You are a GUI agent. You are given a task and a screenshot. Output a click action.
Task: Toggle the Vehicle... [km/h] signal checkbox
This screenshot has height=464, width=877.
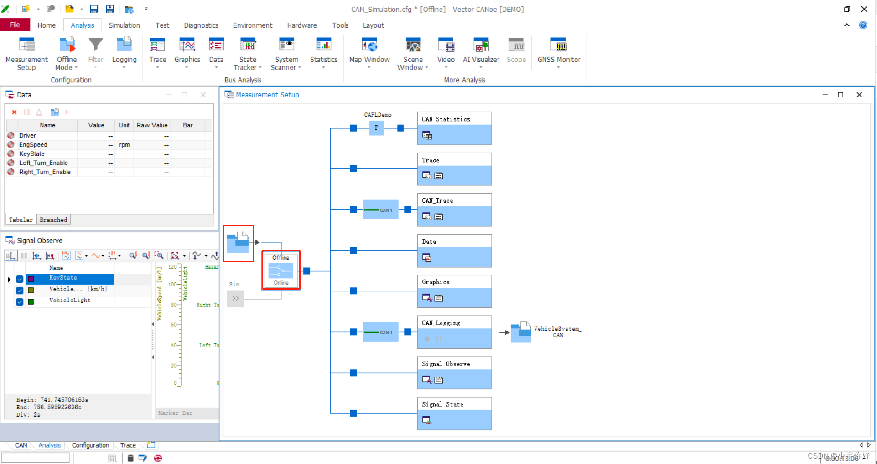(x=20, y=290)
